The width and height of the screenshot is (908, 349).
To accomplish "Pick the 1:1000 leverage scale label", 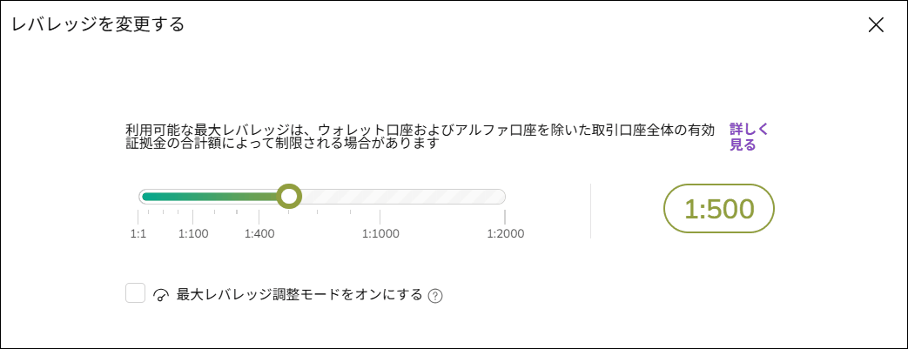I will coord(380,233).
